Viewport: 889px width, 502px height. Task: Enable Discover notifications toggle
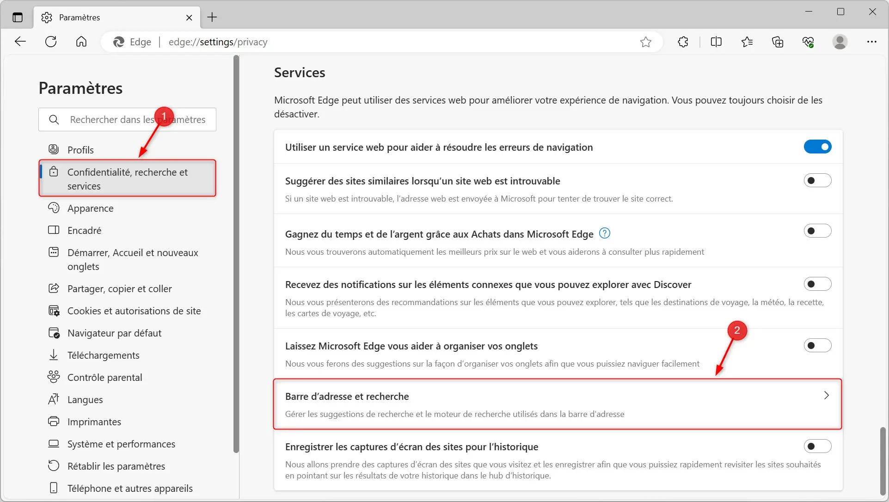coord(817,284)
